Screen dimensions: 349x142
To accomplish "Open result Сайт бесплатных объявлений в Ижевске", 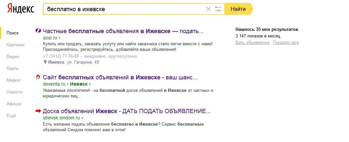I will pyautogui.click(x=120, y=78).
